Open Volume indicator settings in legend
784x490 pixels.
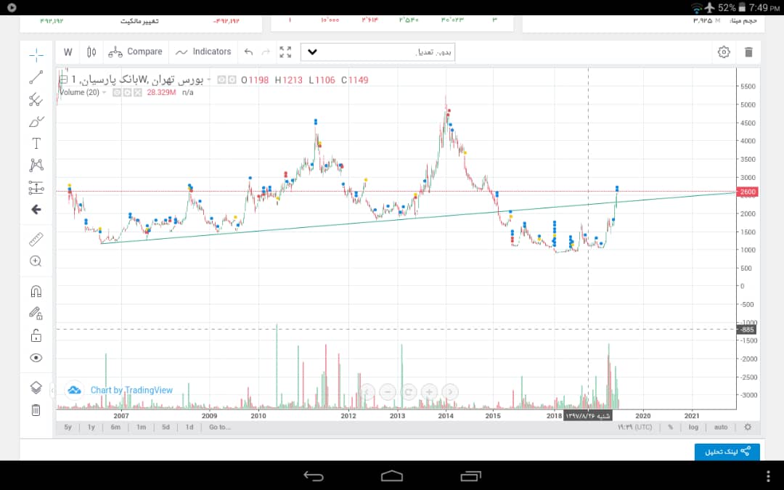(128, 92)
